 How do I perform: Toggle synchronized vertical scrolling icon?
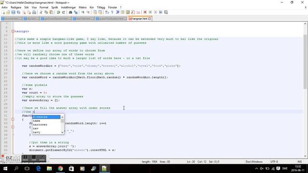coord(95,12)
